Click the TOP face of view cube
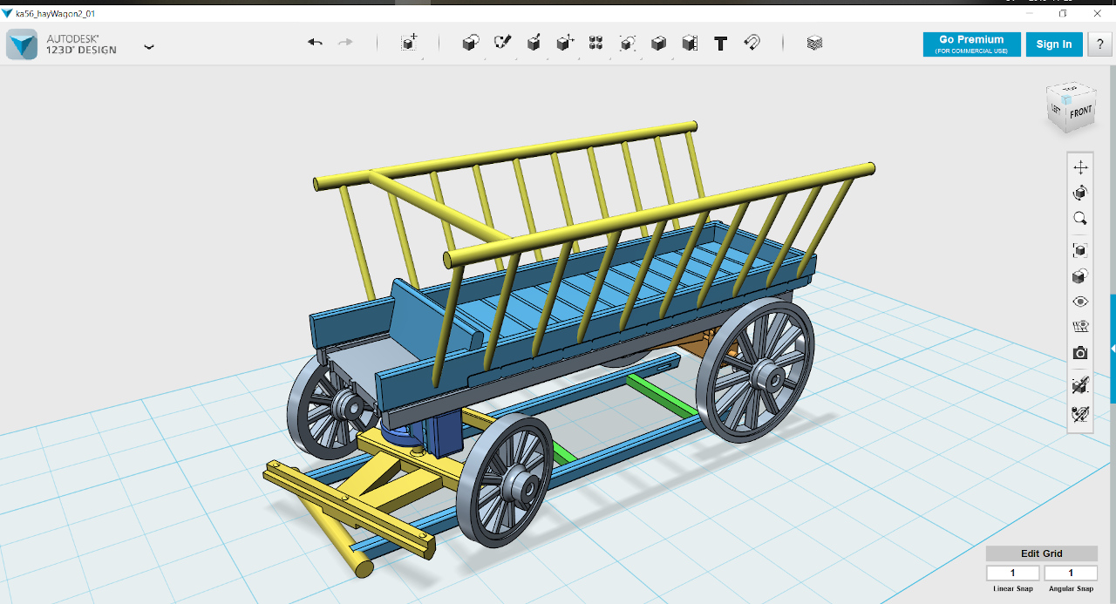1116x604 pixels. (x=1072, y=90)
